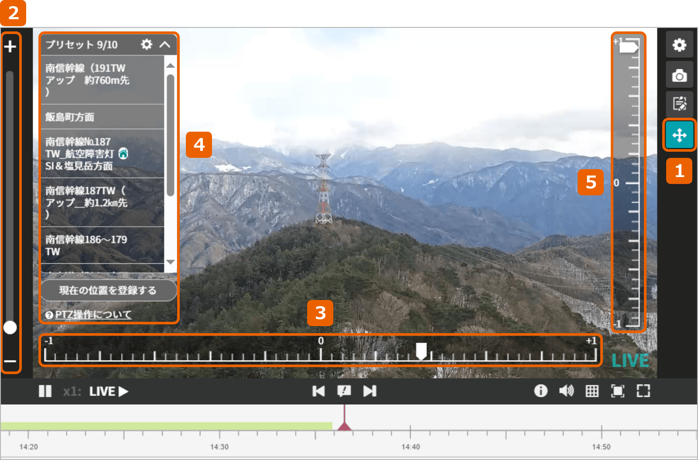This screenshot has height=460, width=698.
Task: Take a snapshot with the camera icon
Action: click(679, 75)
